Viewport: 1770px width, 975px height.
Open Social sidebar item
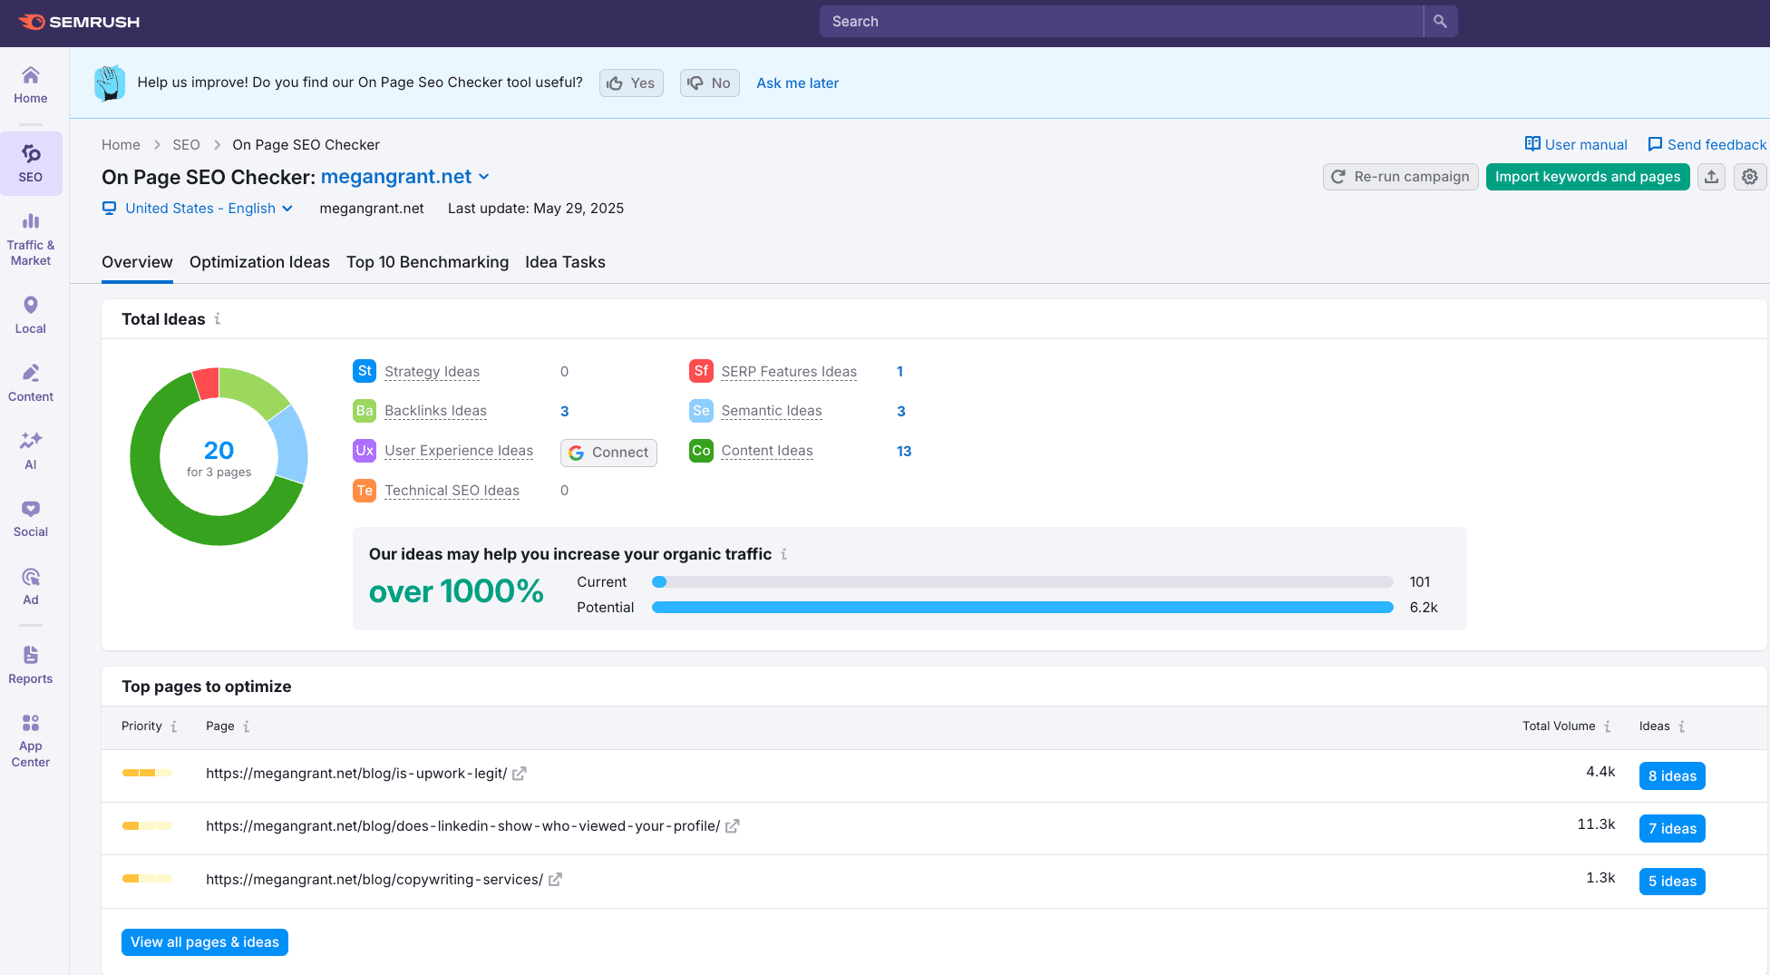click(x=31, y=519)
